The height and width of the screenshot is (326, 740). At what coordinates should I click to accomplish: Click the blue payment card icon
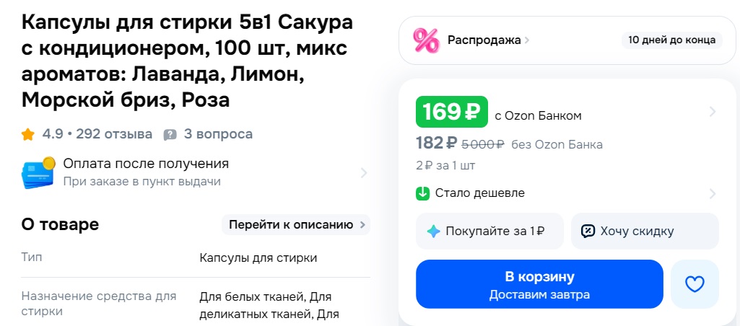click(x=38, y=173)
